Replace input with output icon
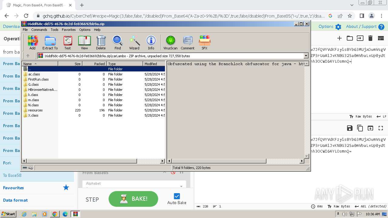 [x=370, y=128]
